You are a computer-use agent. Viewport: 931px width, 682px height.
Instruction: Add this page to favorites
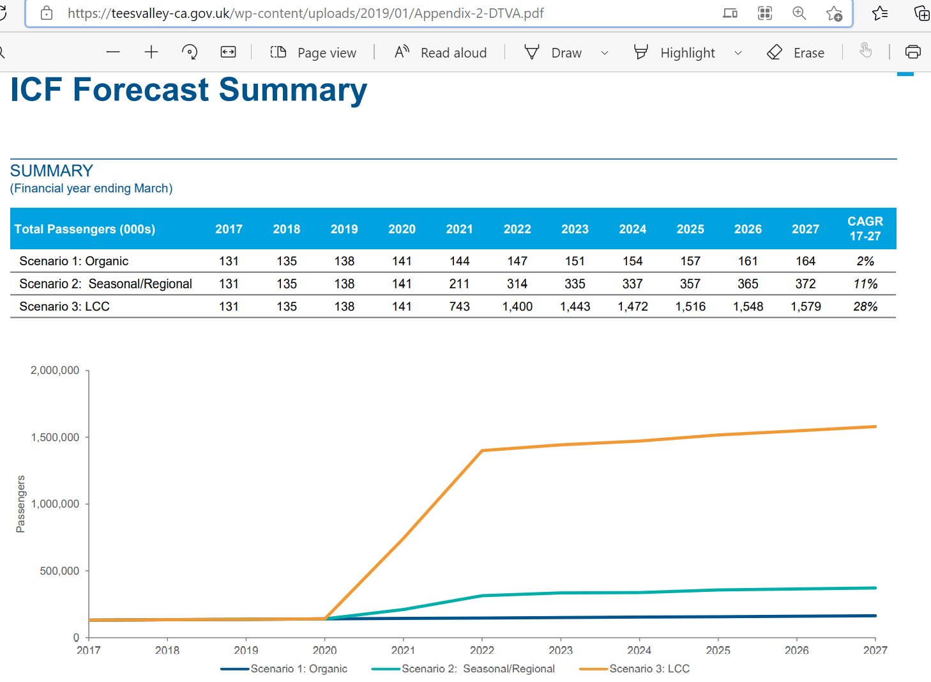[x=834, y=13]
